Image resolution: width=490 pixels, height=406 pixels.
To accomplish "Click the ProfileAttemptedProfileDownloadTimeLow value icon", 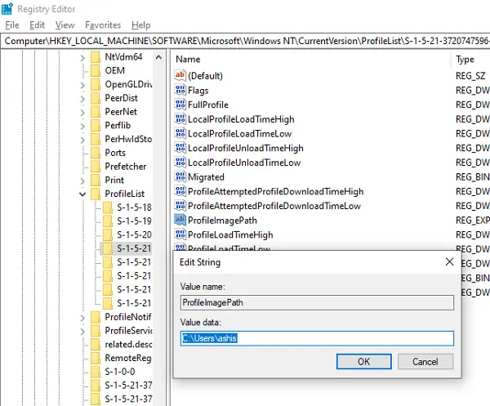I will [x=180, y=206].
